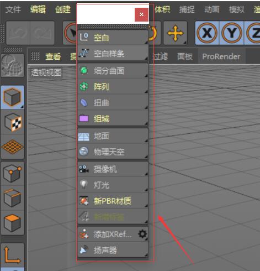260x271 pixels.
Task: Toggle Y axis lock
Action: click(231, 33)
